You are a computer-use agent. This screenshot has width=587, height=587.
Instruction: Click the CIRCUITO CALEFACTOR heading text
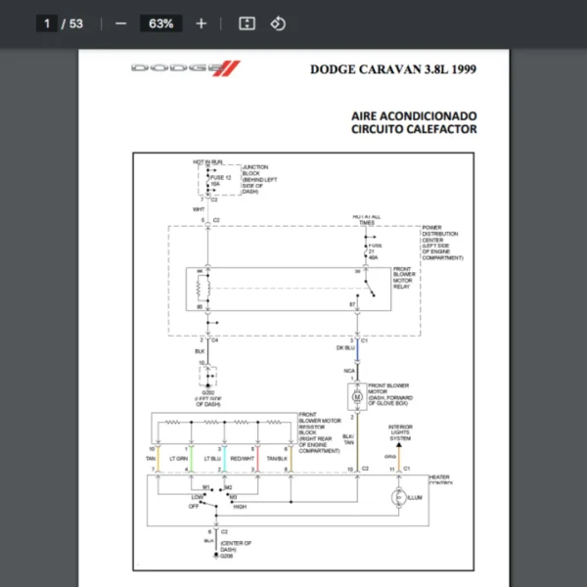(414, 129)
